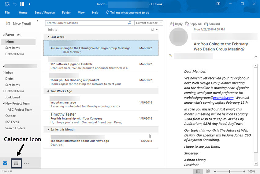Open the Folder ribbon tab
The height and width of the screenshot is (174, 260).
click(x=66, y=13)
